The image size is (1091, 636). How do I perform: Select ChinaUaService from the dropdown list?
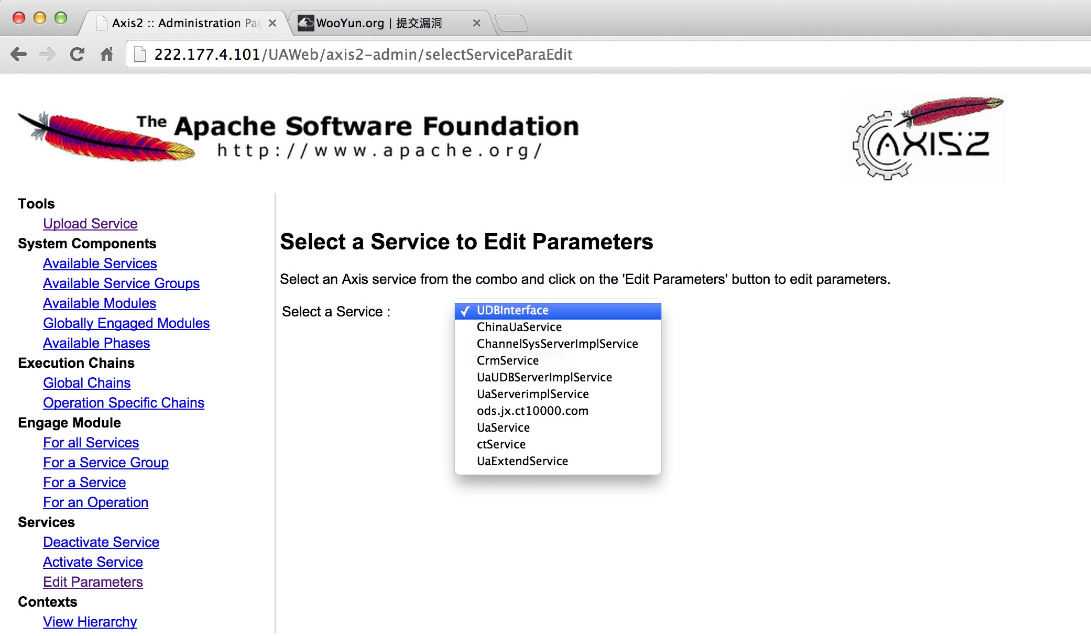pyautogui.click(x=558, y=327)
